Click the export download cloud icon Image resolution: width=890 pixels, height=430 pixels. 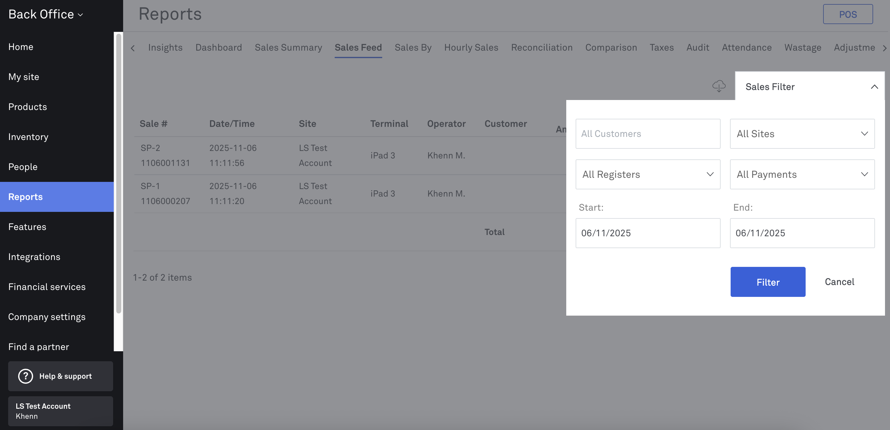[719, 86]
